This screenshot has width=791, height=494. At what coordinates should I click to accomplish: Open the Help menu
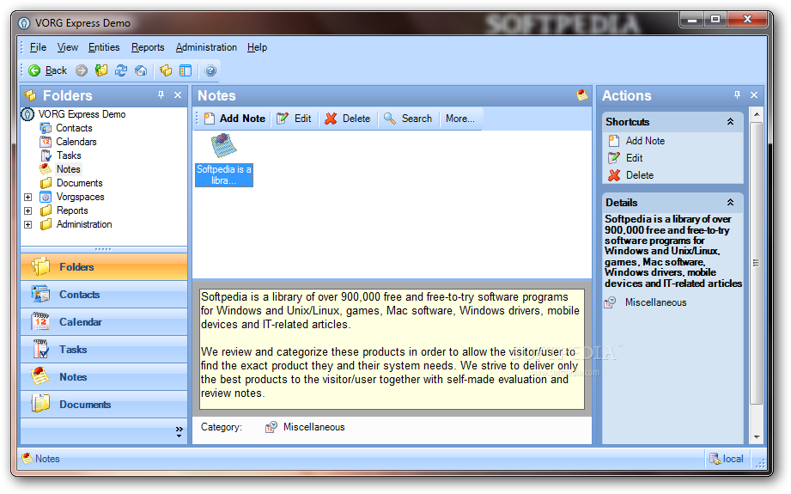pyautogui.click(x=257, y=47)
